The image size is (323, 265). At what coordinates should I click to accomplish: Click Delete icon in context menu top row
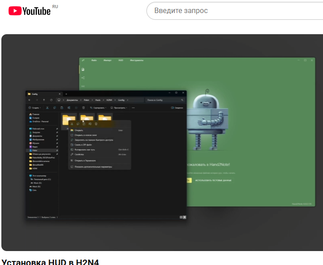(x=96, y=124)
